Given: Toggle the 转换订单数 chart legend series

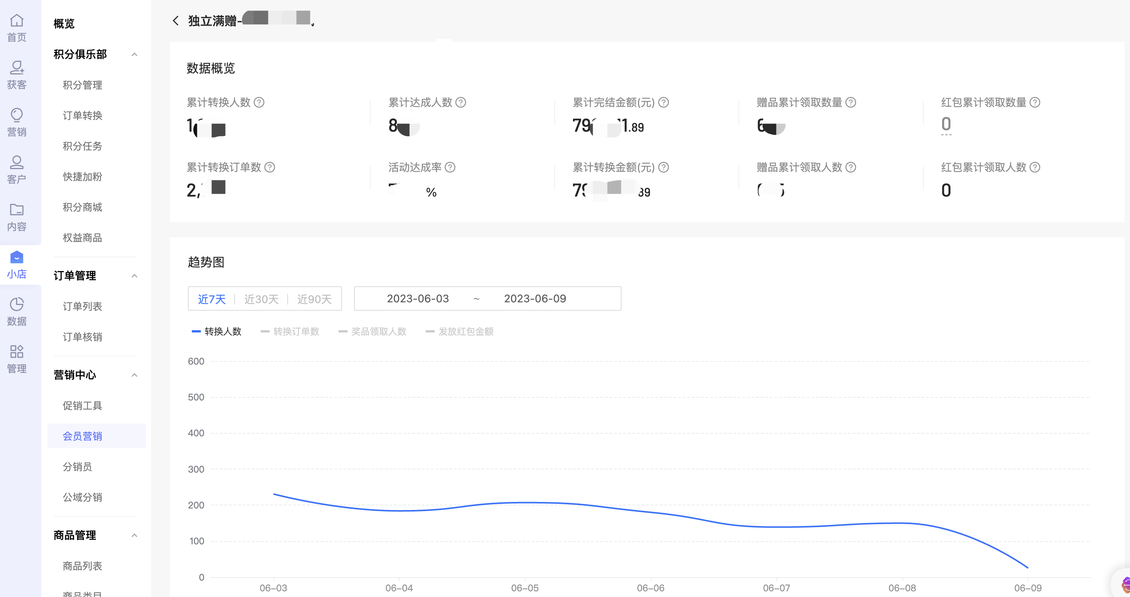Looking at the screenshot, I should (290, 331).
